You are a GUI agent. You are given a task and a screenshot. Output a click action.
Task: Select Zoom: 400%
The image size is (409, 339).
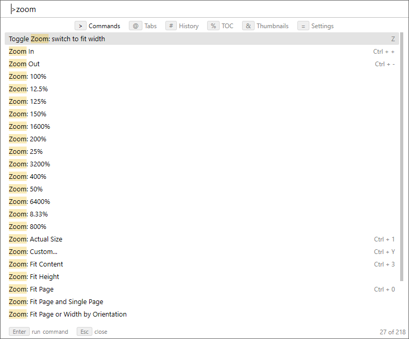[202, 176]
